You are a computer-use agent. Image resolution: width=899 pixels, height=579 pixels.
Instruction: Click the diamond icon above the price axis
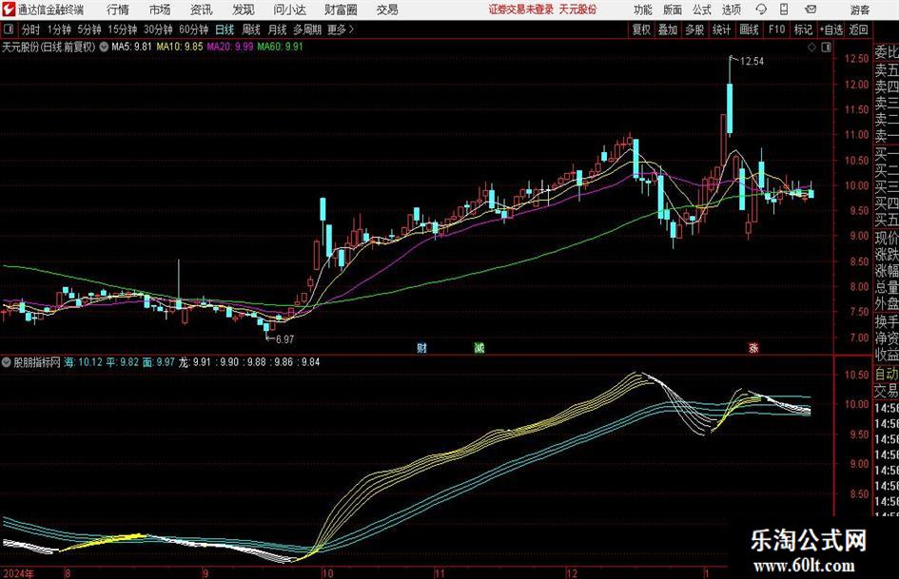[x=811, y=48]
